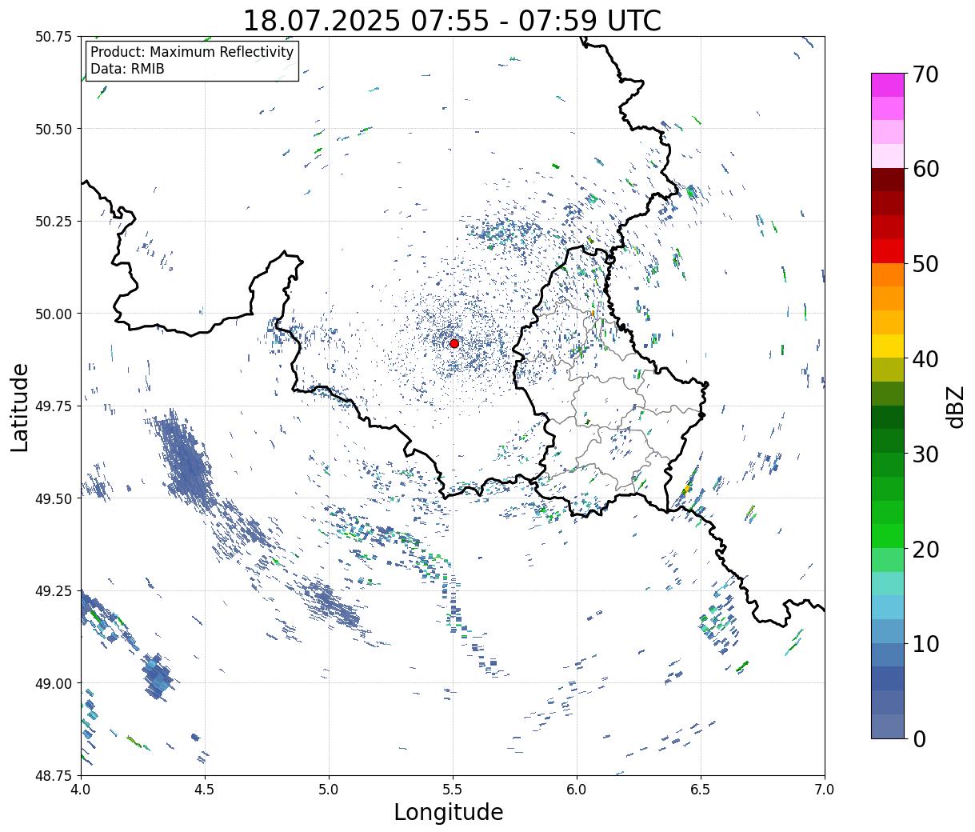
Task: Pick the yellow colorbar swatch above 40
Action: tap(888, 346)
